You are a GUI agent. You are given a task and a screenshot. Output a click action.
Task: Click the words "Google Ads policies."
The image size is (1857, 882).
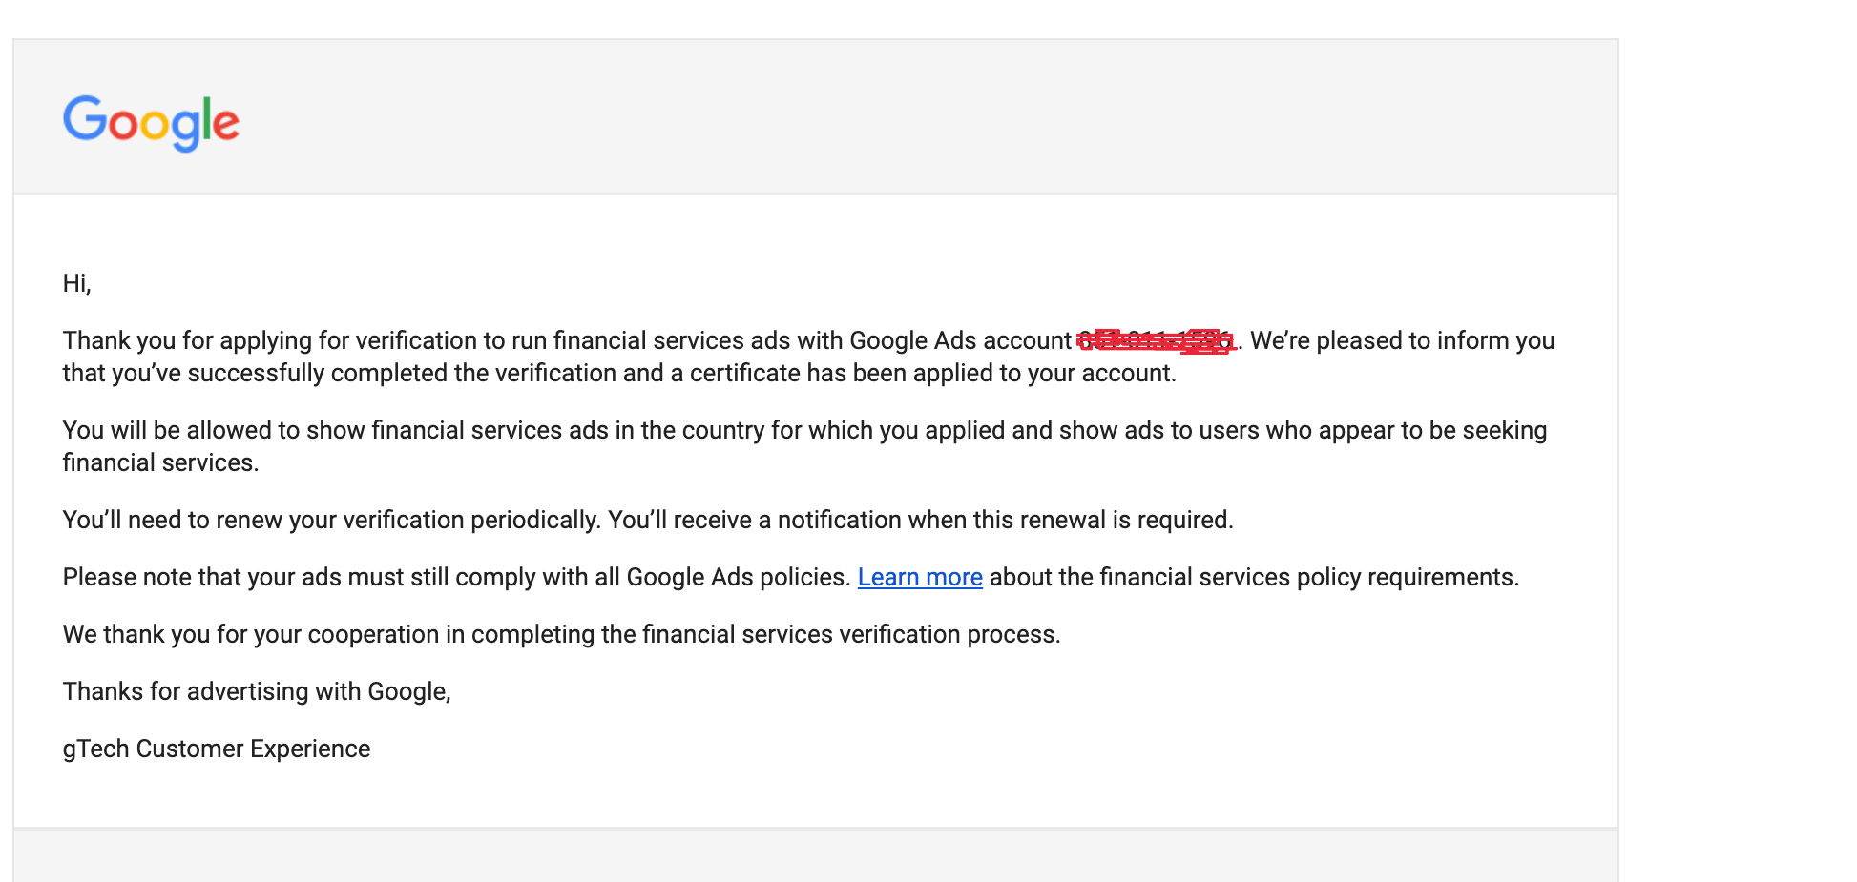pyautogui.click(x=739, y=577)
